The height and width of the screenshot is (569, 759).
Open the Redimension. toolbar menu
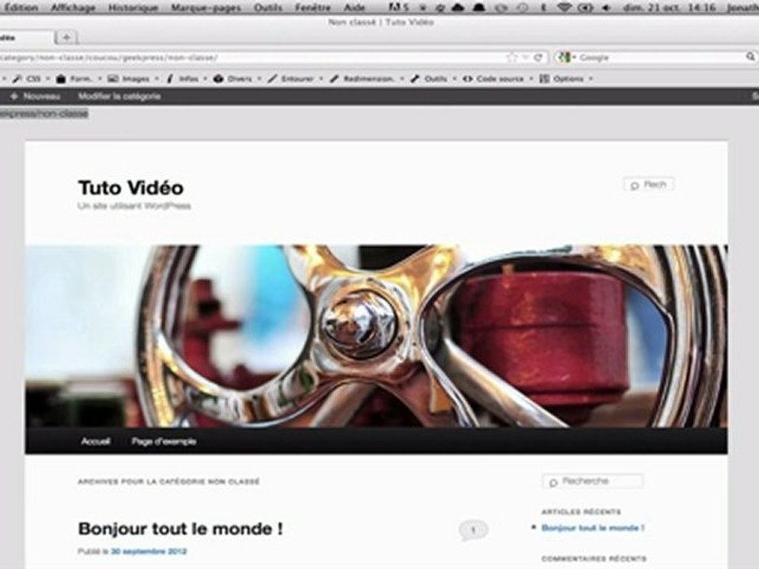363,78
